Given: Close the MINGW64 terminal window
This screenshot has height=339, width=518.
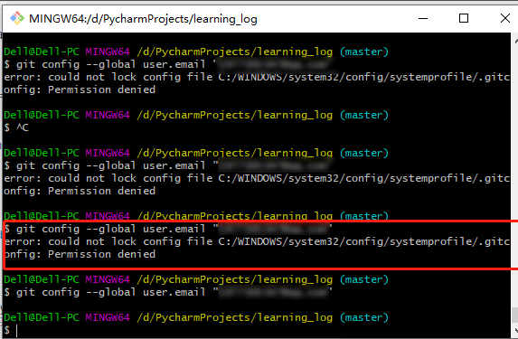Looking at the screenshot, I should (505, 18).
